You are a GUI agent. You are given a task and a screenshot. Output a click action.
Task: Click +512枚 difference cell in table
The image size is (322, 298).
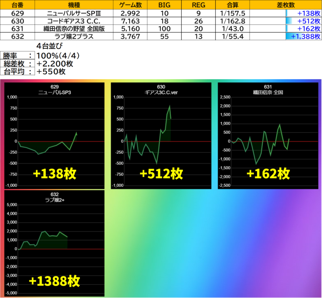[286, 21]
